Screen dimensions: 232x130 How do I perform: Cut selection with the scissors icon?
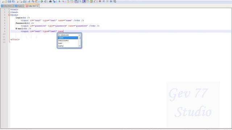(x=29, y=1)
